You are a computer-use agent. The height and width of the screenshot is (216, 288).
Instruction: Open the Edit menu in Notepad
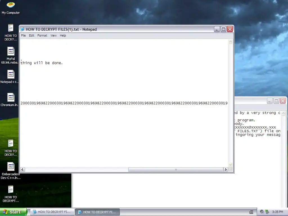pyautogui.click(x=31, y=35)
